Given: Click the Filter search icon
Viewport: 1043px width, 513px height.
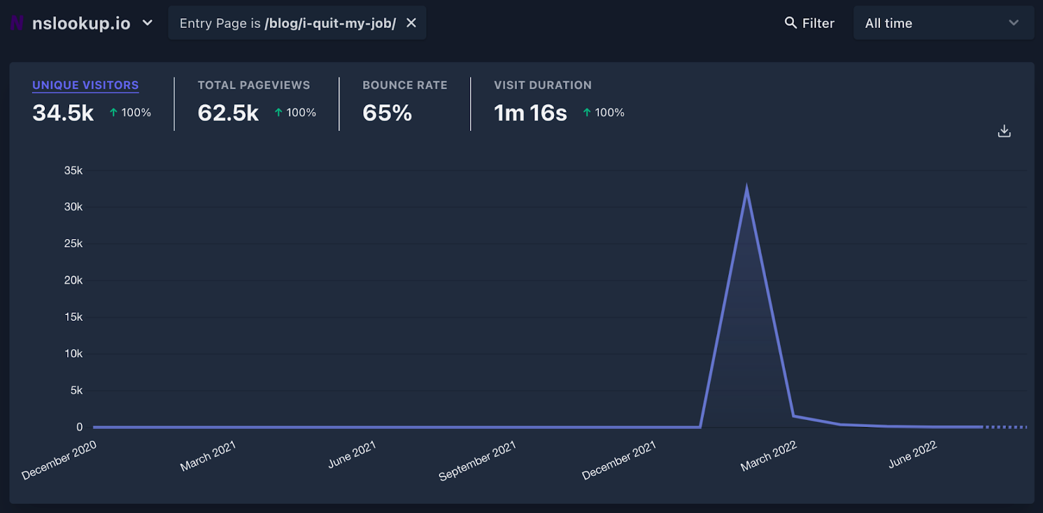Looking at the screenshot, I should coord(790,23).
